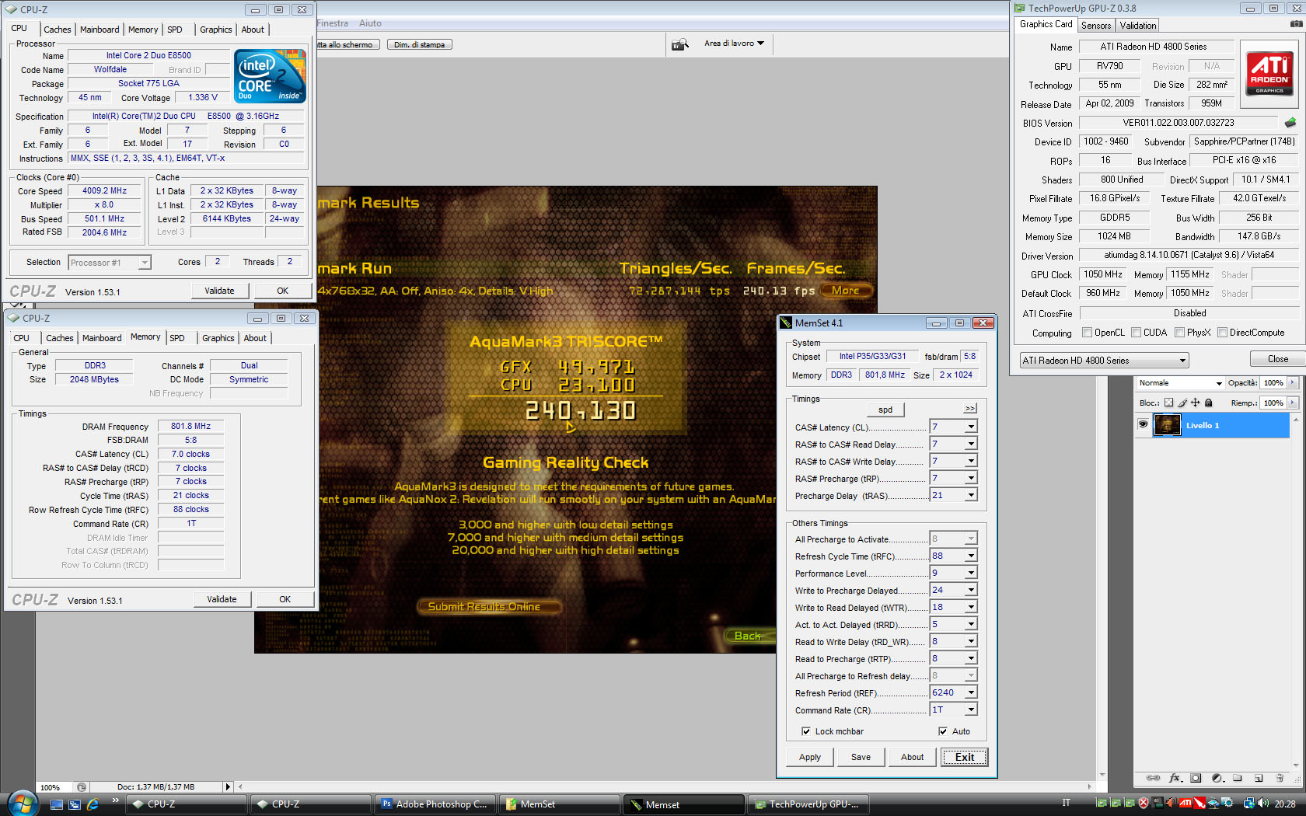Viewport: 1306px width, 816px height.
Task: Lock transparent pixels in Layers panel
Action: (1168, 403)
